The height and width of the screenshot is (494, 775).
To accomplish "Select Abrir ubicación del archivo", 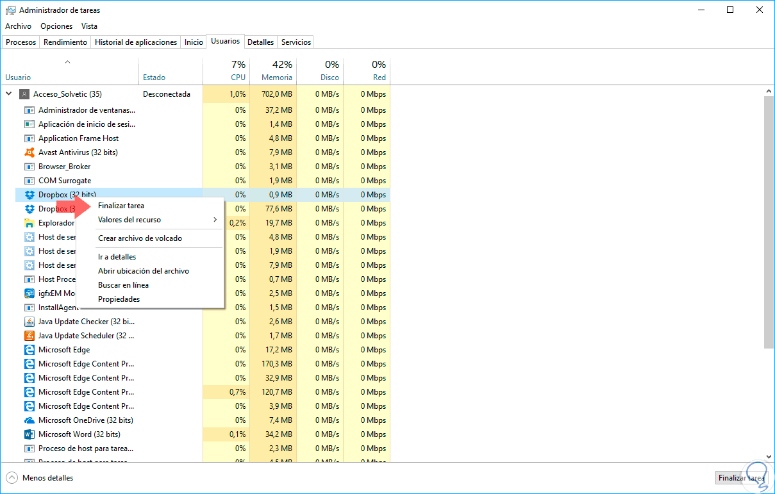I will [144, 271].
